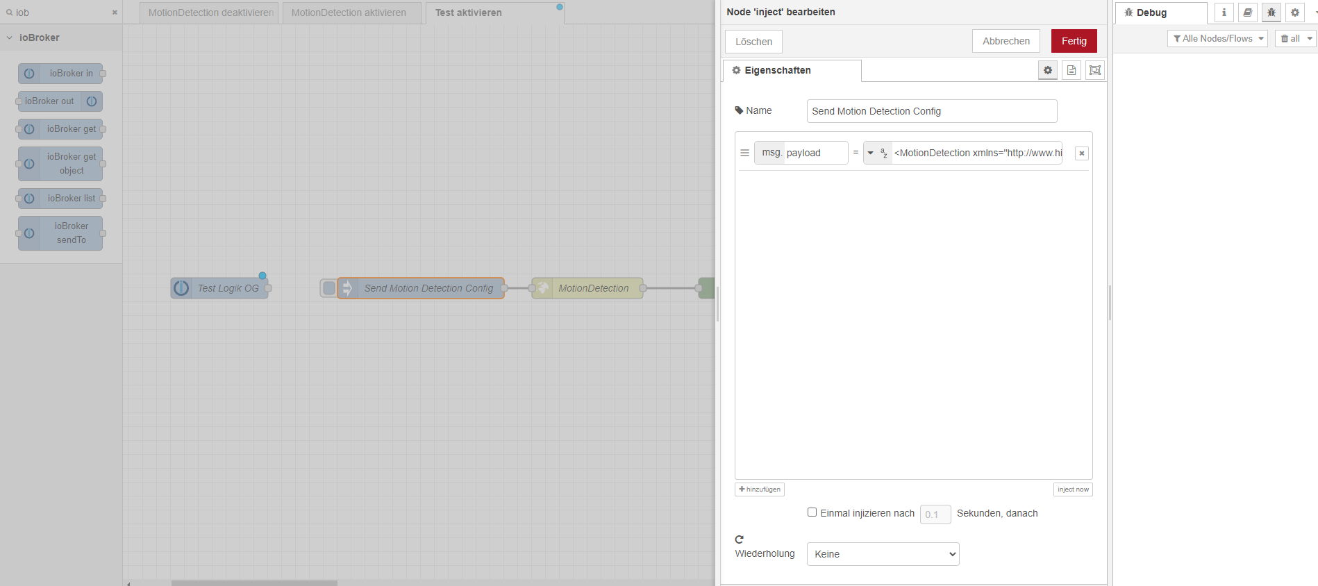Open node settings gear icon
This screenshot has width=1318, height=586.
pos(1048,70)
